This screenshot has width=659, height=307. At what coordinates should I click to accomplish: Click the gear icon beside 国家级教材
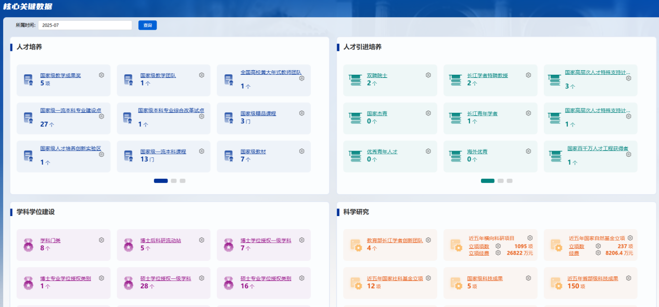301,151
